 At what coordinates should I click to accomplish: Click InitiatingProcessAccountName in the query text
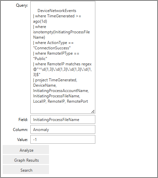(x=61, y=91)
